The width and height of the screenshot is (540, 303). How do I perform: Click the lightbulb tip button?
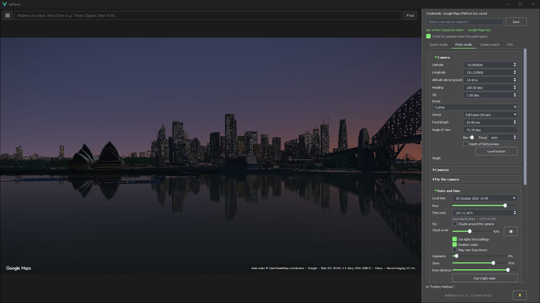pyautogui.click(x=520, y=295)
